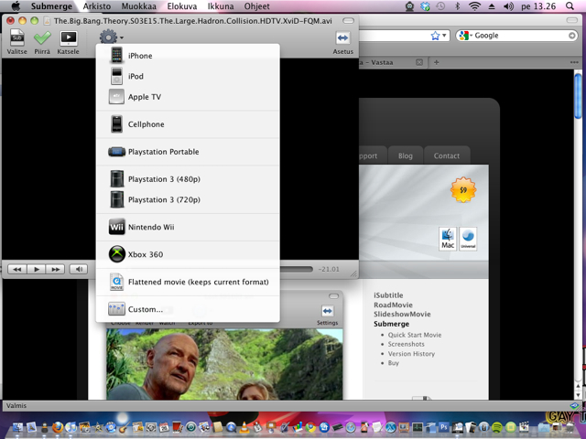Click the volume menu bar icon
Image resolution: width=586 pixels, height=439 pixels.
[508, 6]
